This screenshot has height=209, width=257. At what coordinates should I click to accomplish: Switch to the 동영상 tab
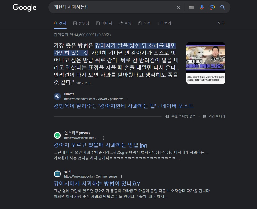[x=81, y=23]
